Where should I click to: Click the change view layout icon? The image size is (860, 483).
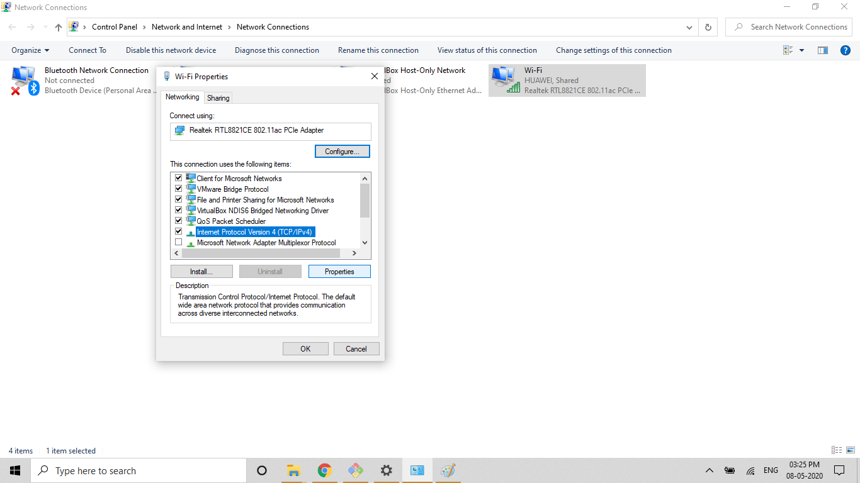[788, 50]
